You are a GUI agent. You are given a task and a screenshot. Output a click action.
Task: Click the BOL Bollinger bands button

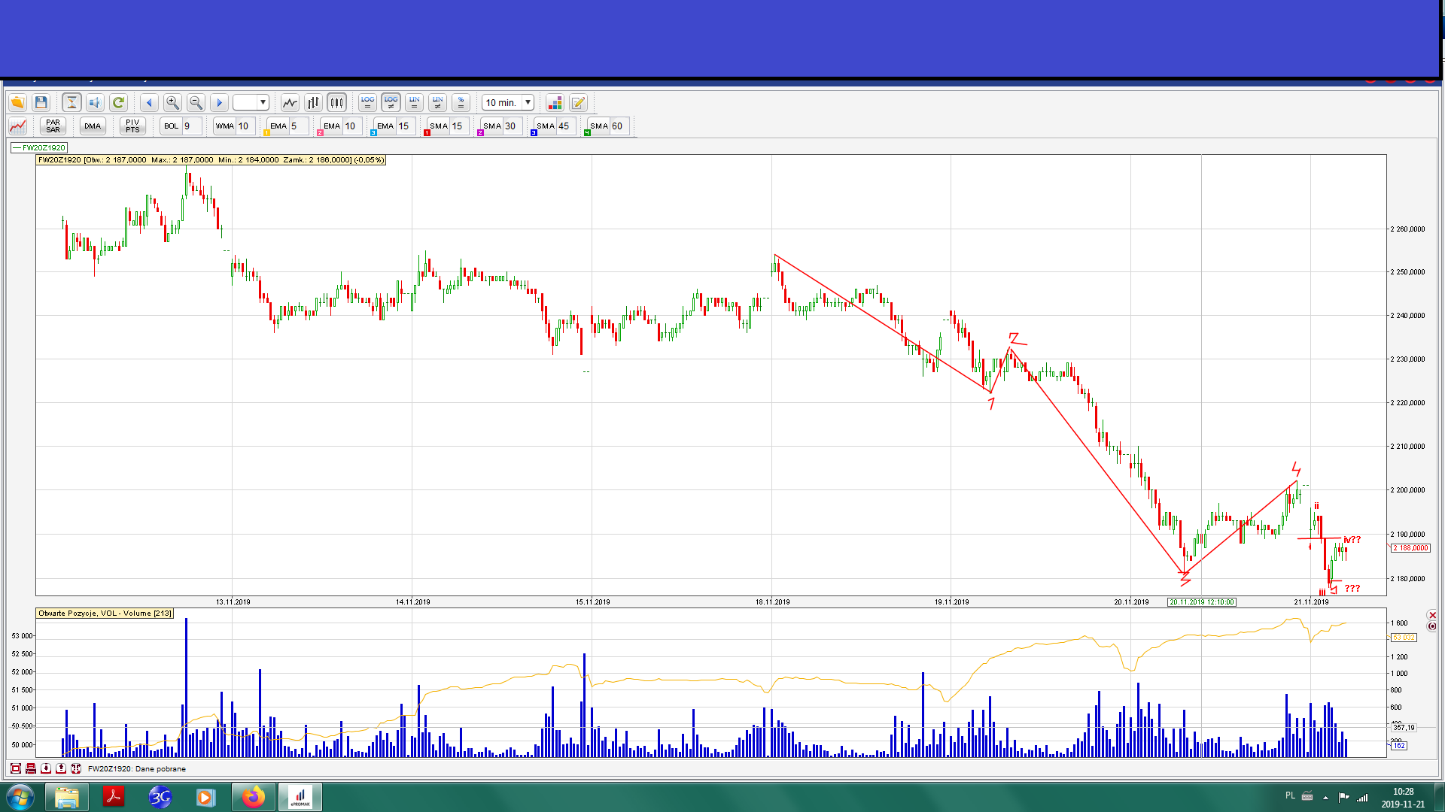click(x=172, y=126)
